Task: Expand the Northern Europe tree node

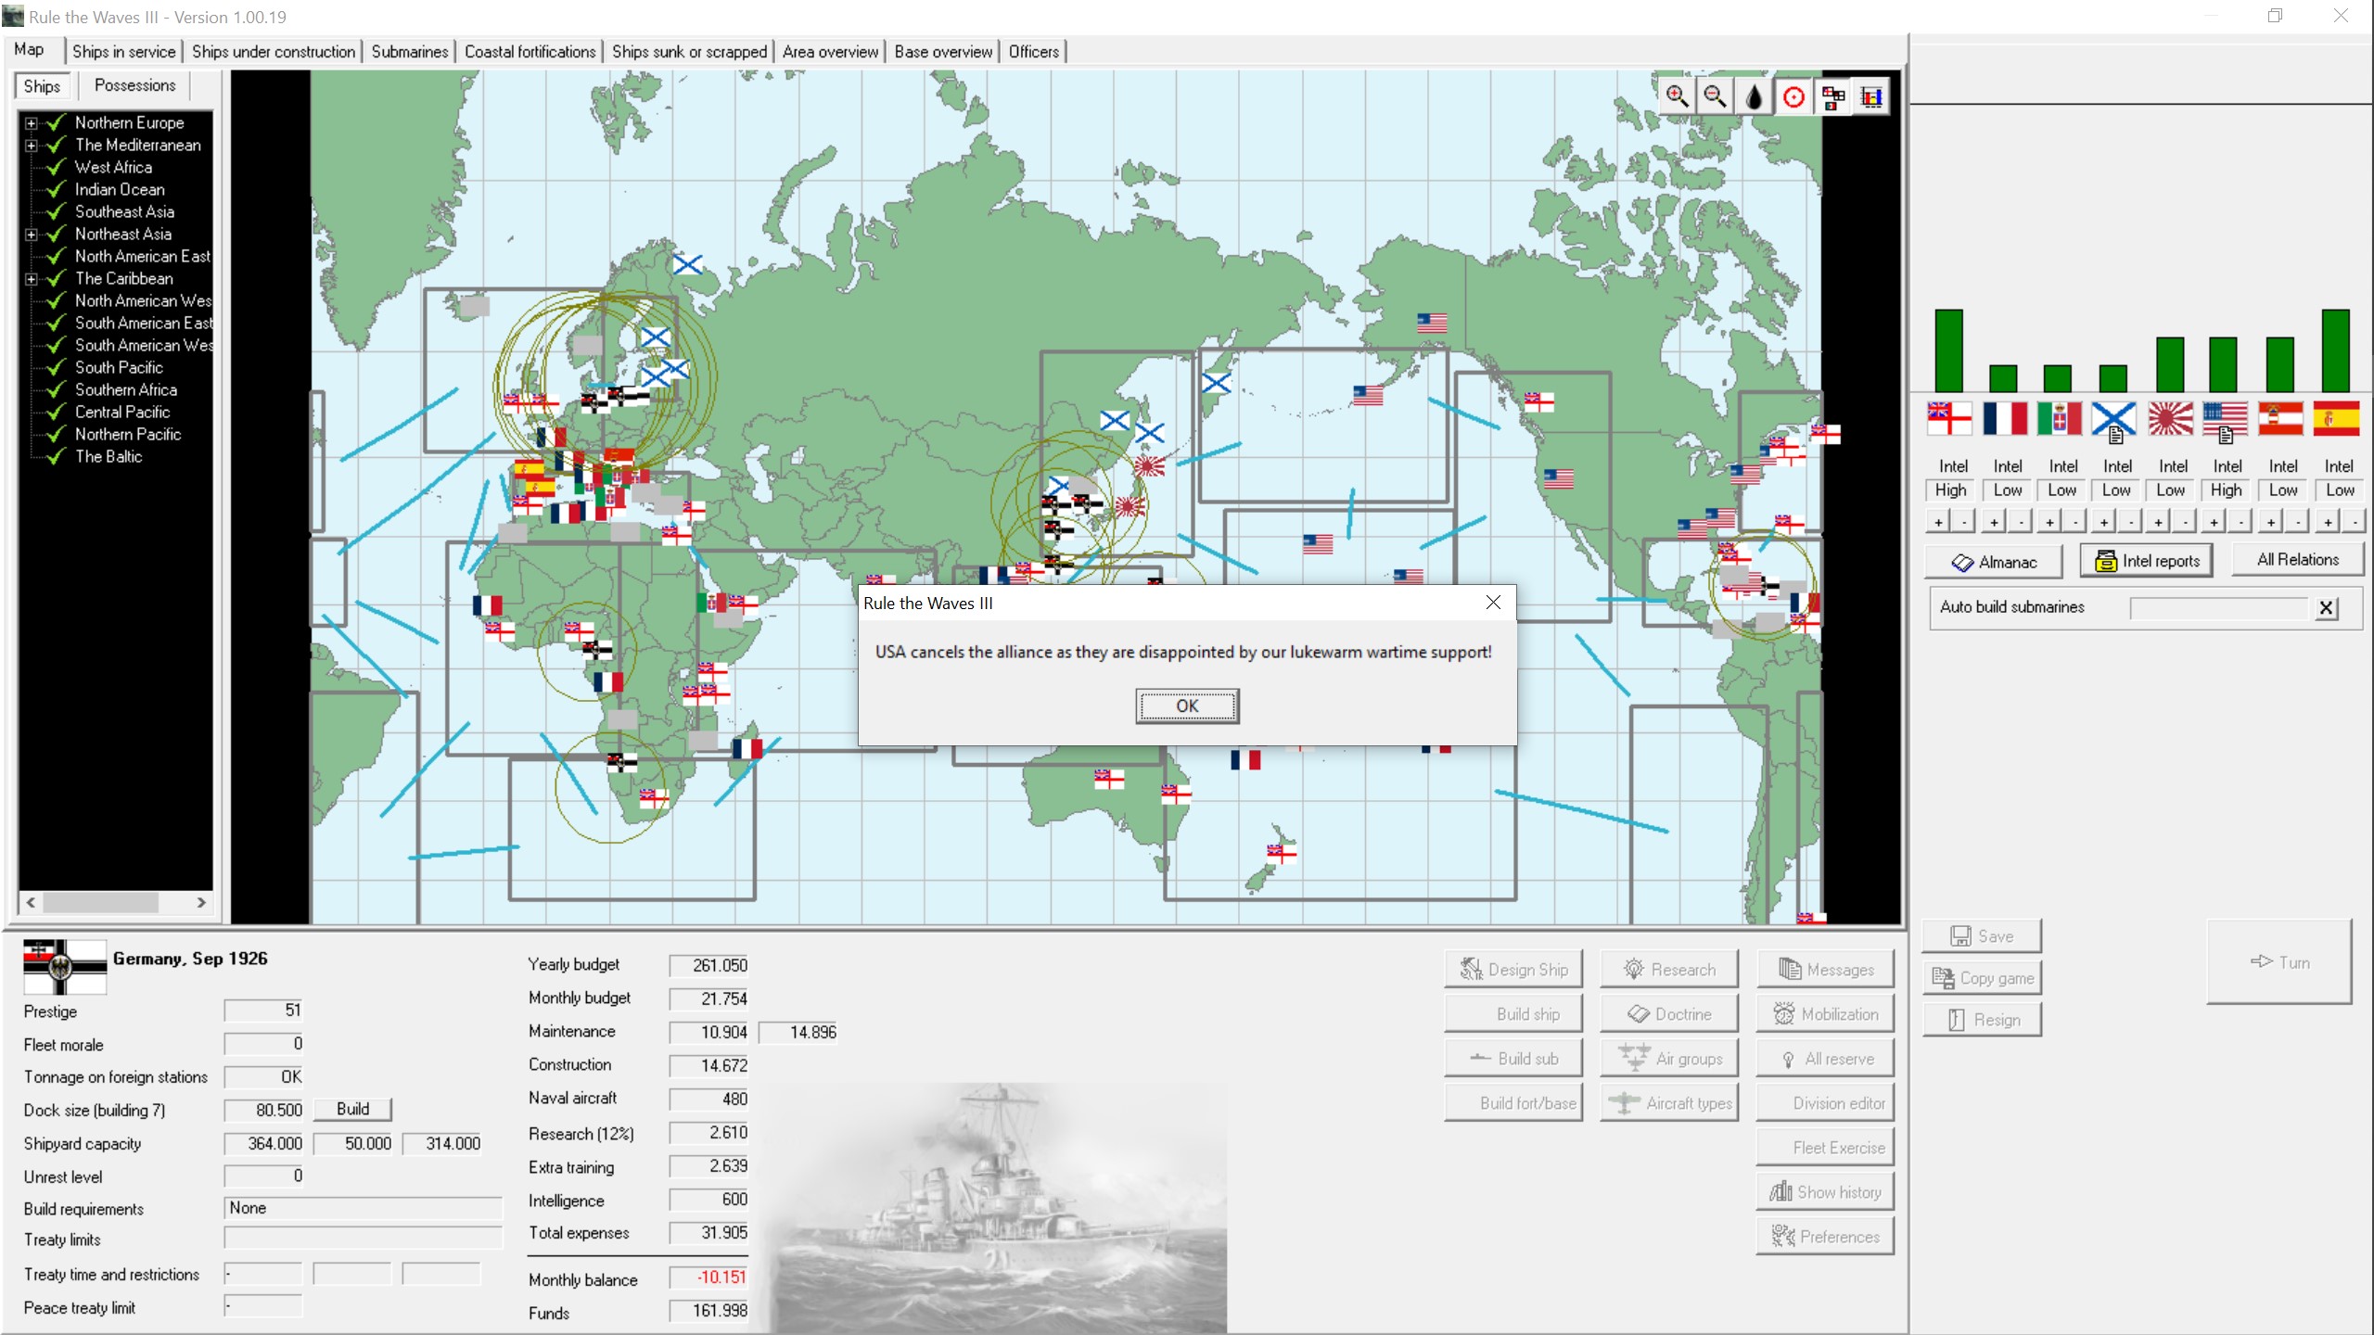Action: click(31, 122)
